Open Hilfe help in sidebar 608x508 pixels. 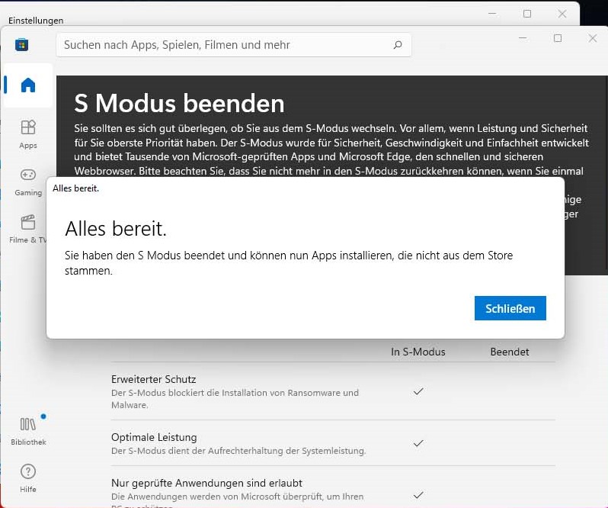[x=28, y=478]
